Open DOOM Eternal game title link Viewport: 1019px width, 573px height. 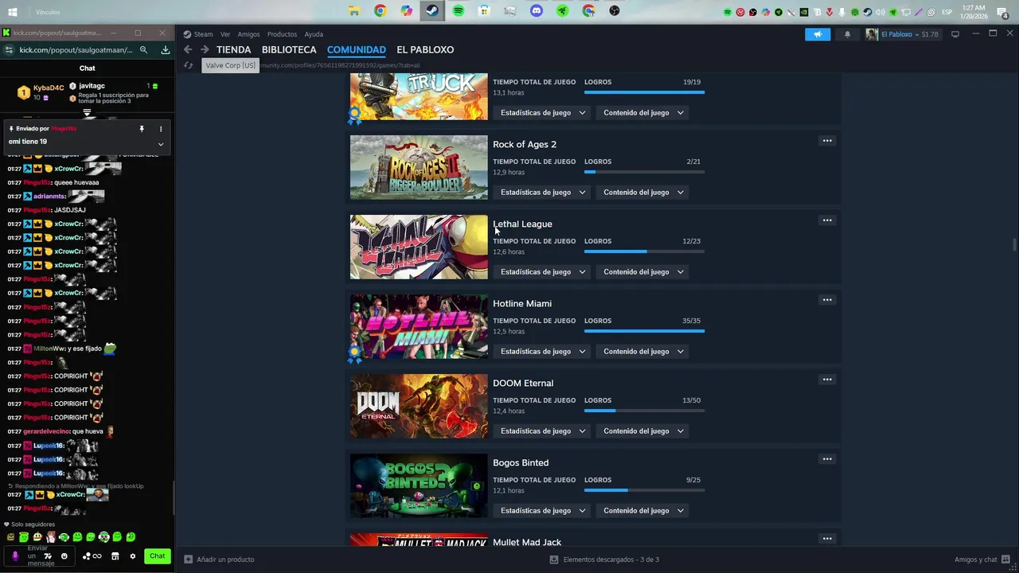tap(523, 383)
